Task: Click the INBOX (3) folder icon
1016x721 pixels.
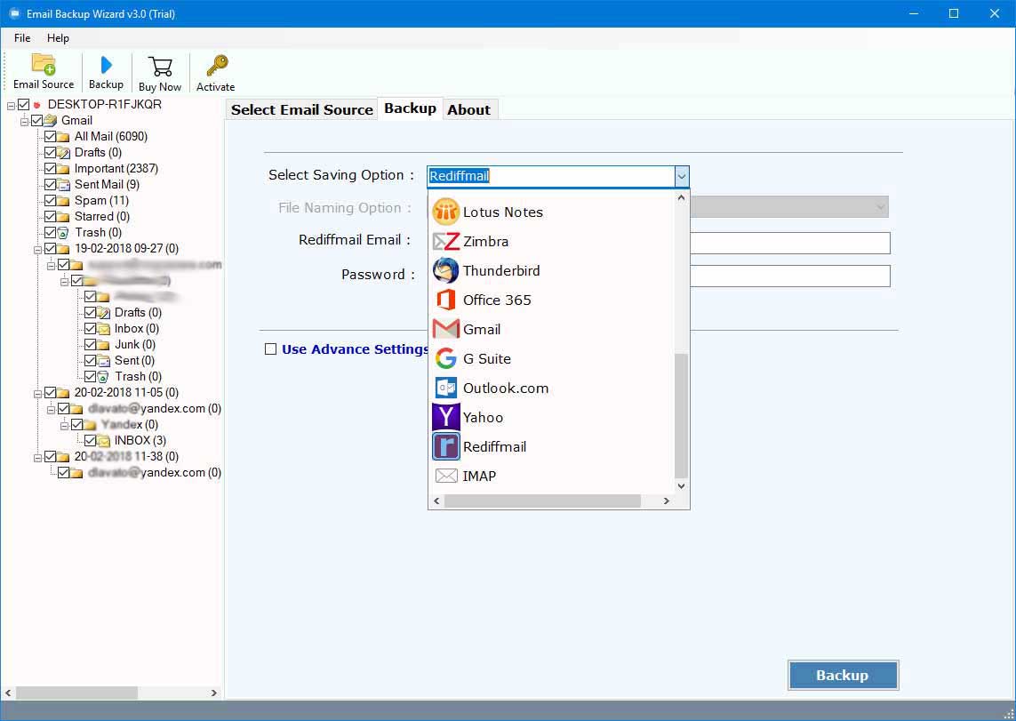Action: click(x=103, y=440)
